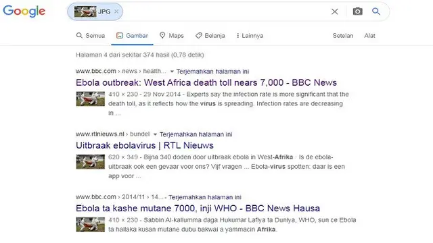
Task: Select the Gambar tab
Action: 132,36
